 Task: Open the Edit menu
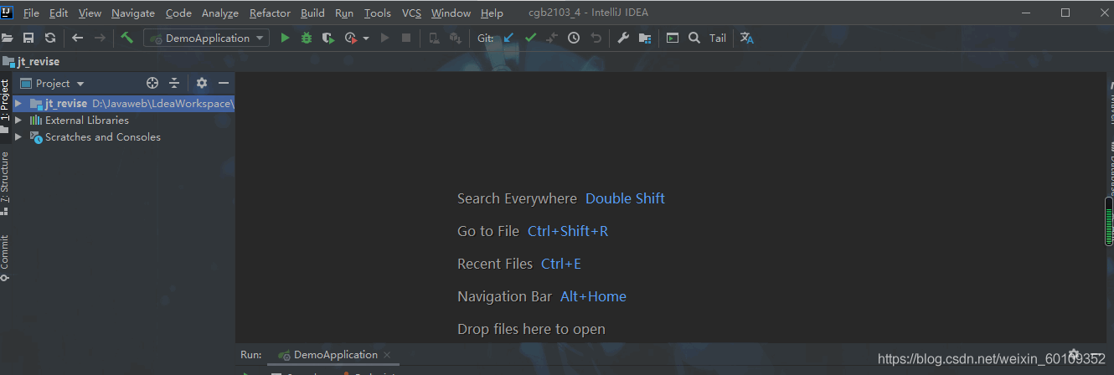point(59,13)
